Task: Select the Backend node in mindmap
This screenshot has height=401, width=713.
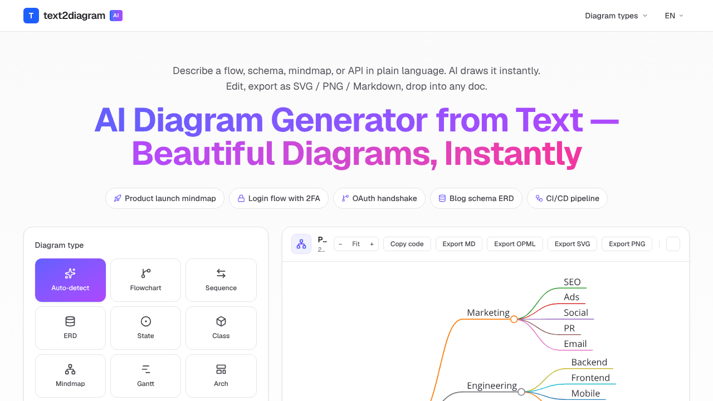Action: pos(589,362)
